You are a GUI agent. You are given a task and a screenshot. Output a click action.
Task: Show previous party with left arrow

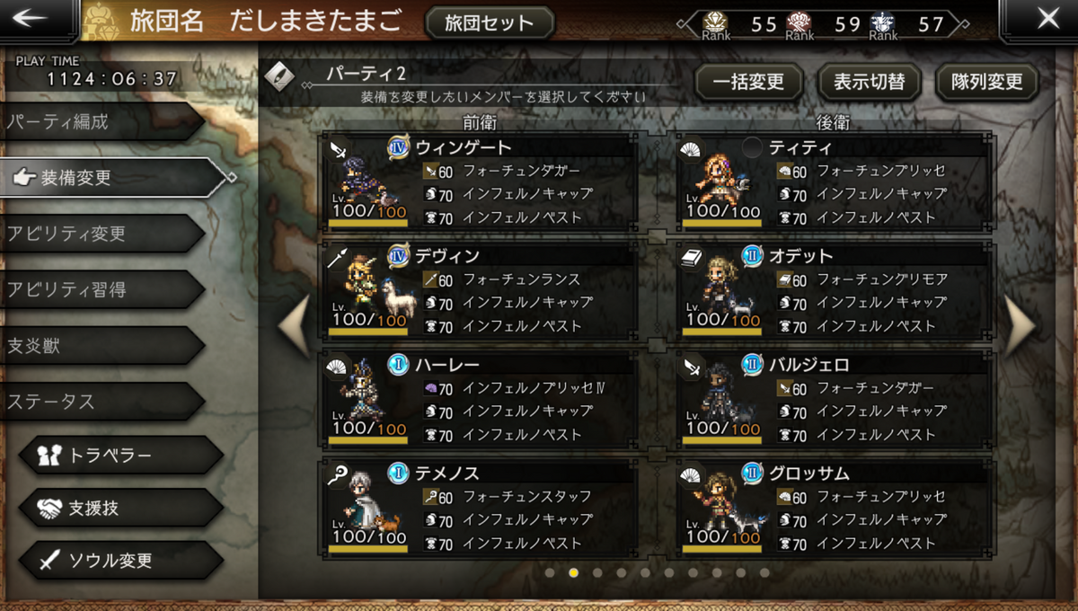(295, 325)
